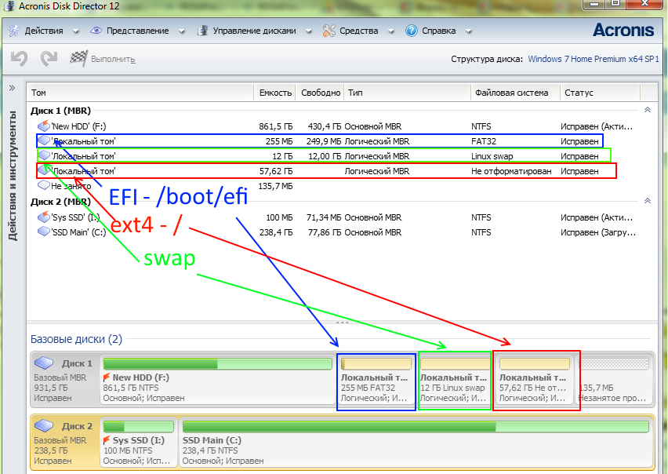Click the Disk 1 drive icon in the bottom panel
Image resolution: width=668 pixels, height=474 pixels.
(44, 363)
